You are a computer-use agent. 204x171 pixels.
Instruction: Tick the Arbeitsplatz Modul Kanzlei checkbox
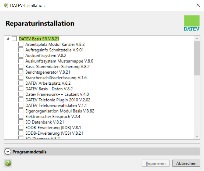(21, 44)
